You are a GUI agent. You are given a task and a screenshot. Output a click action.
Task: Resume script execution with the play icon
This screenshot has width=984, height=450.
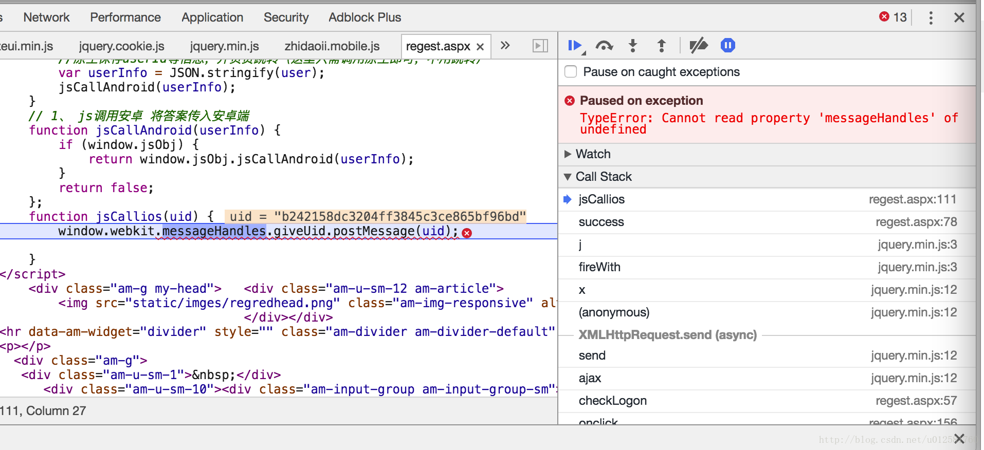click(x=576, y=46)
